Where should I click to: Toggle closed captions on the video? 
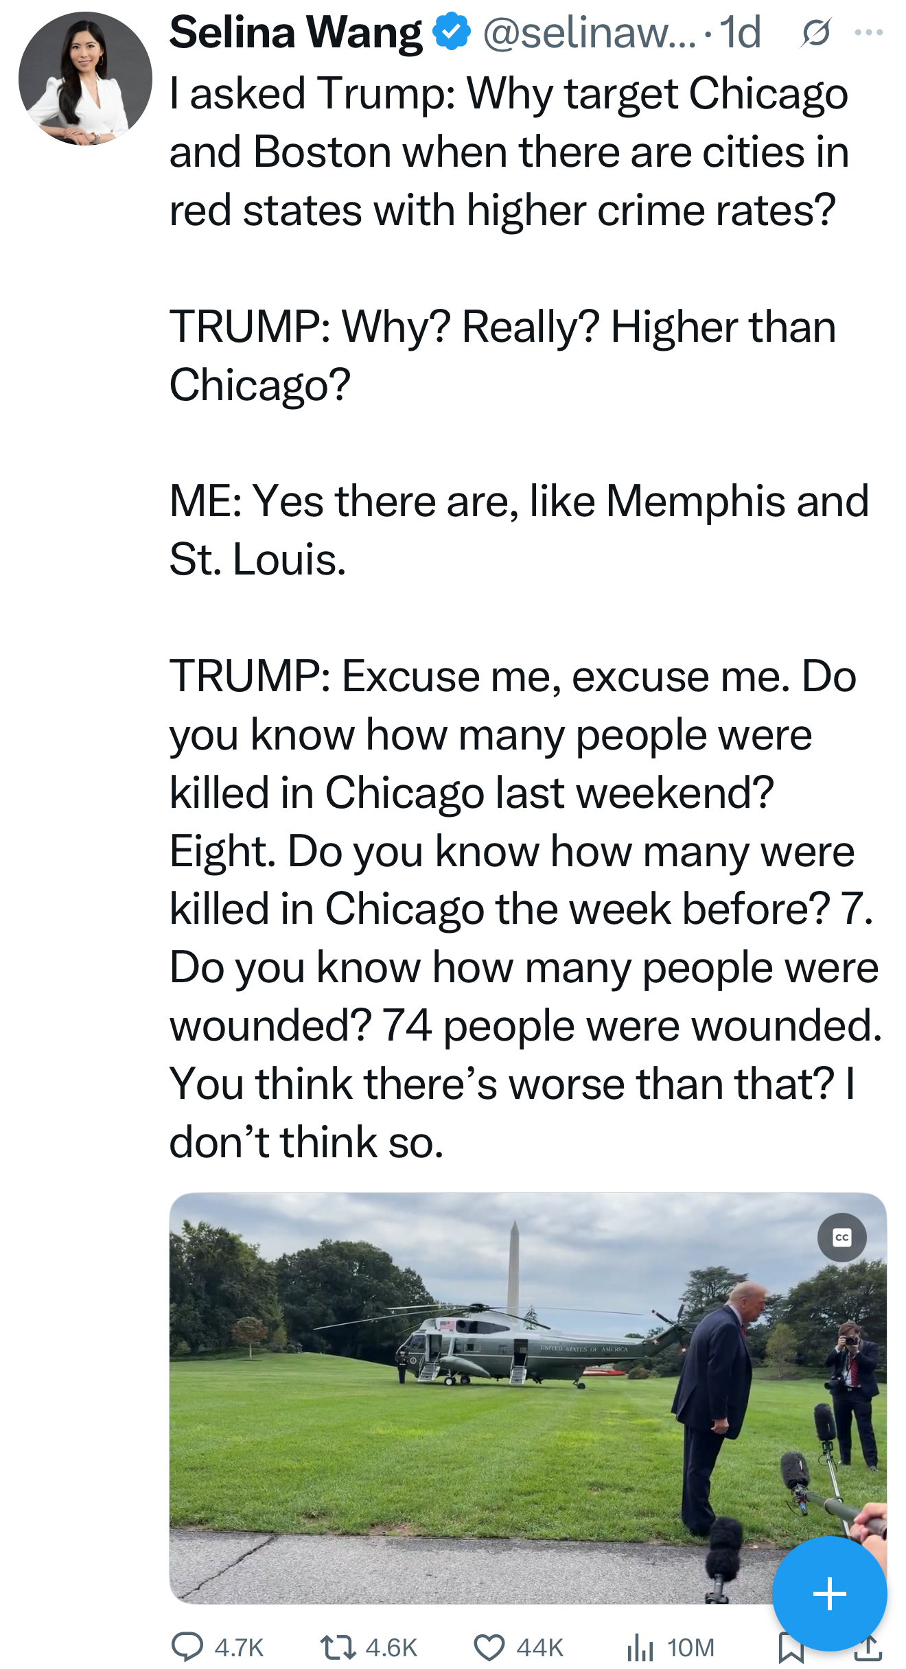[841, 1238]
